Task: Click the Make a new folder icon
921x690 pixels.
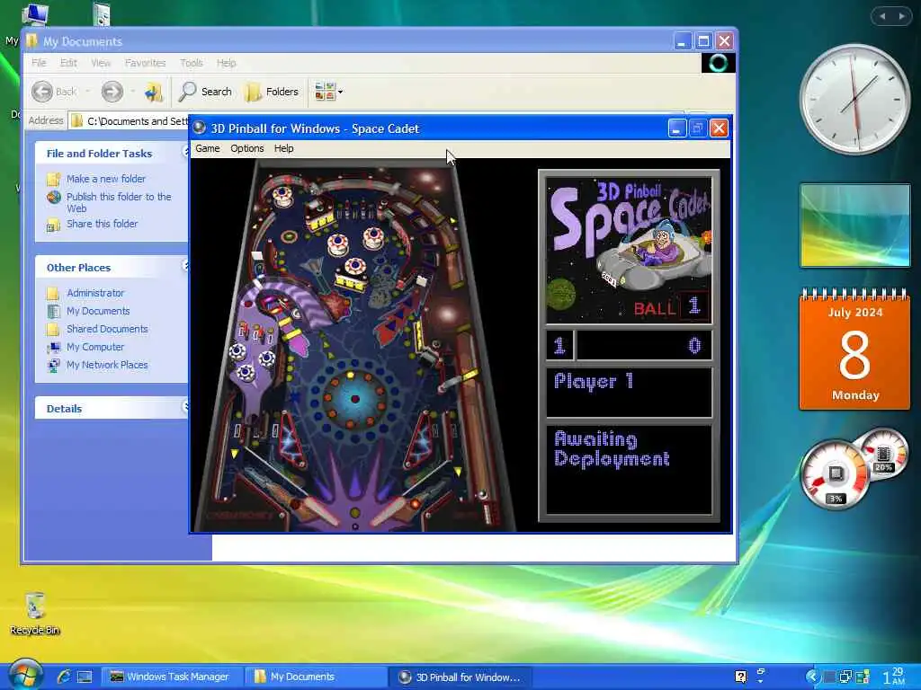Action: point(53,179)
